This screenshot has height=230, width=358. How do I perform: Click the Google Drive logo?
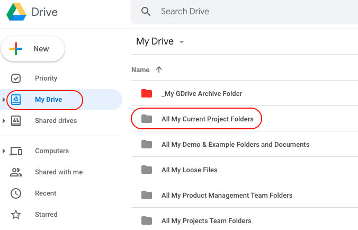point(16,12)
